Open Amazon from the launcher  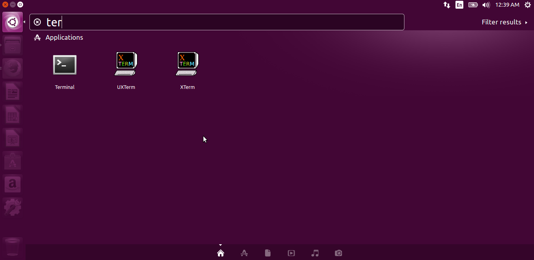(13, 184)
